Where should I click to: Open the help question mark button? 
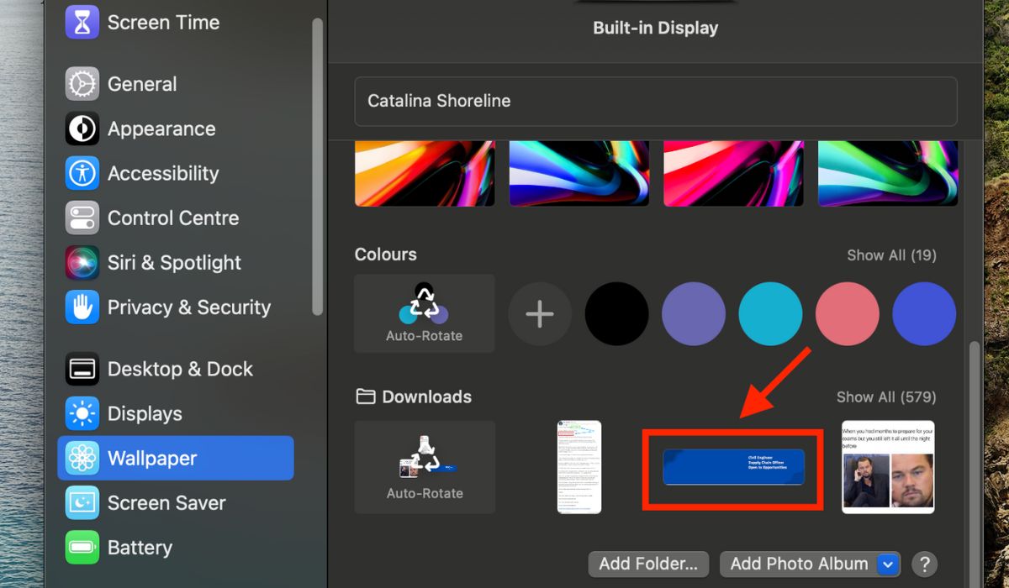pos(923,564)
